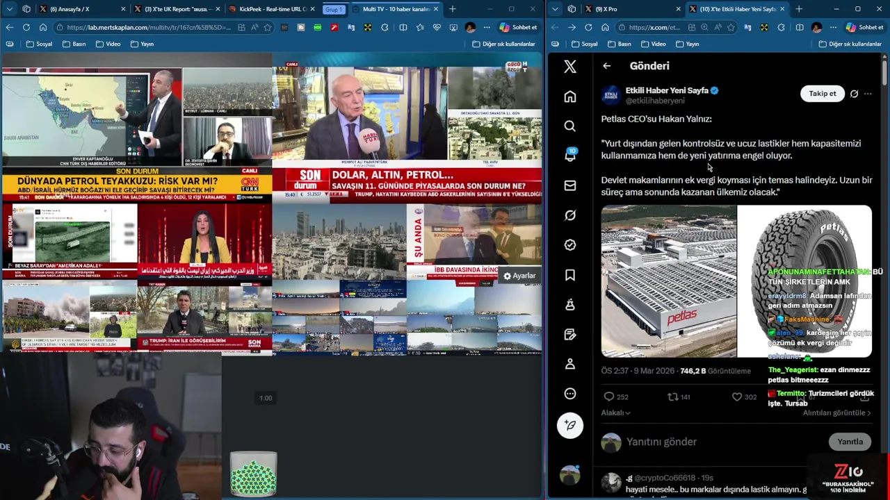Reload the Multi TV page in left browser
This screenshot has height=500, width=890.
pos(26,27)
